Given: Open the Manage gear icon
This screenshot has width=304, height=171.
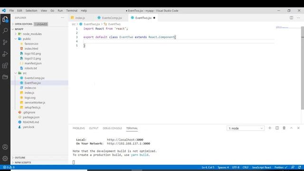Looking at the screenshot, I should tap(5, 158).
